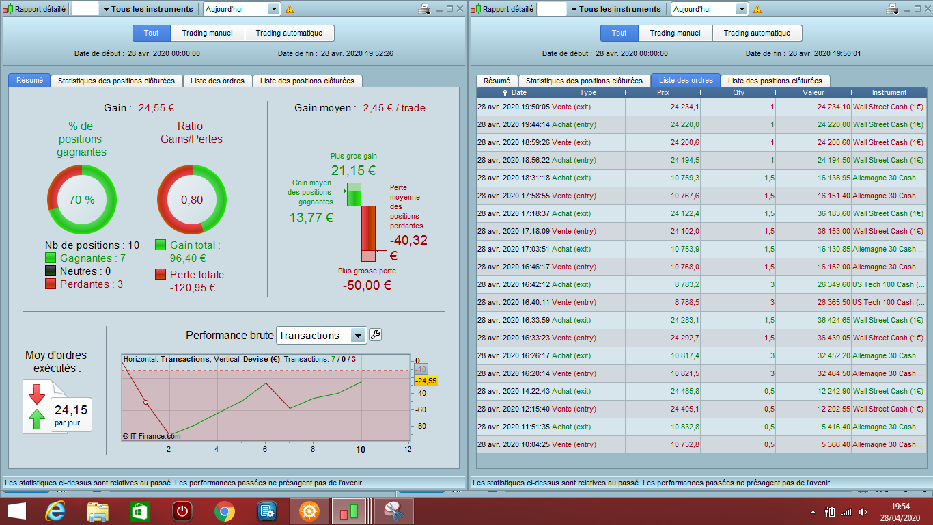
Task: Sort orders by the Instrument column header
Action: click(889, 92)
